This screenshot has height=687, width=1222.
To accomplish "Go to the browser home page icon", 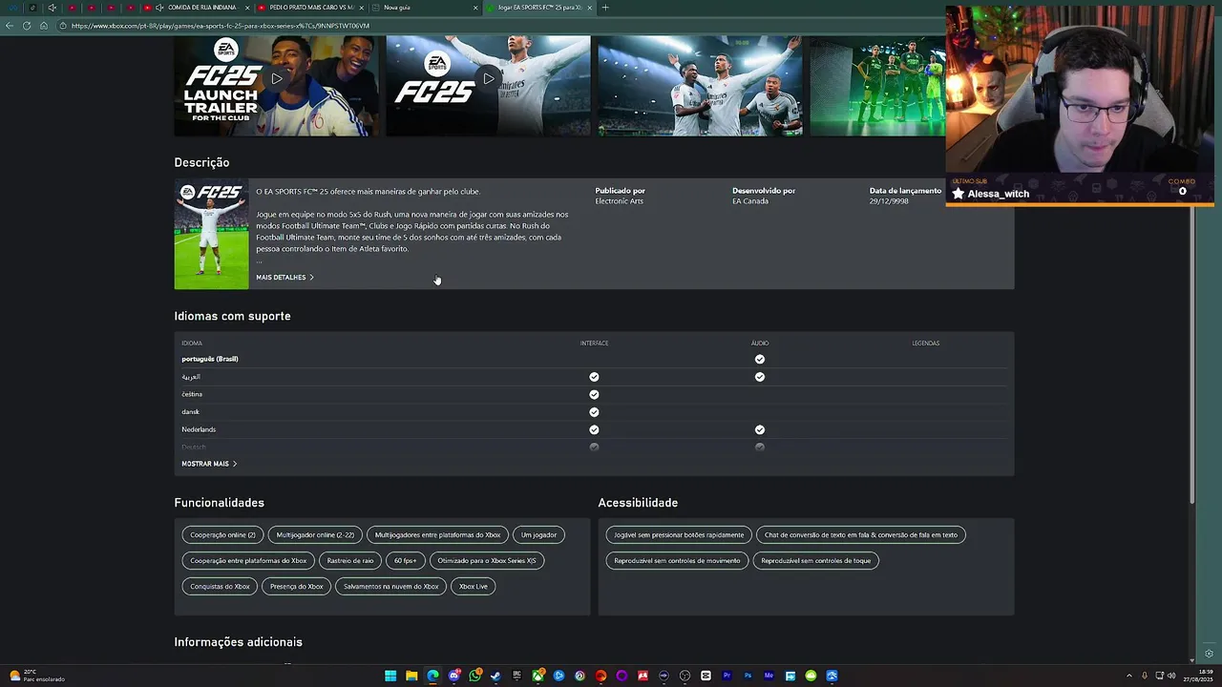I will (x=44, y=26).
